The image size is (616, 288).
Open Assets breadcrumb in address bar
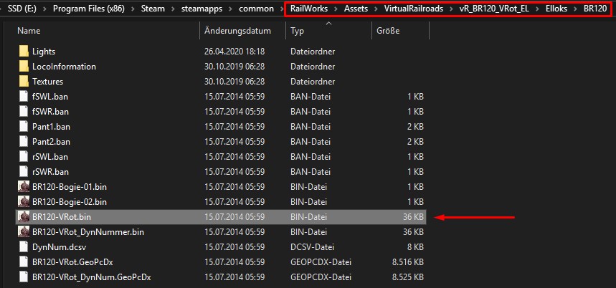coord(356,9)
